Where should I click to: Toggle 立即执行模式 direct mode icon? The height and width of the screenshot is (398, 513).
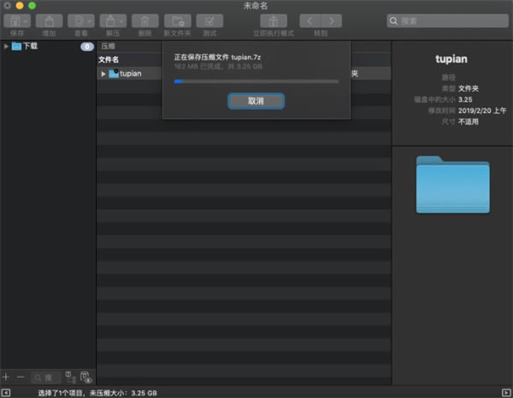274,21
